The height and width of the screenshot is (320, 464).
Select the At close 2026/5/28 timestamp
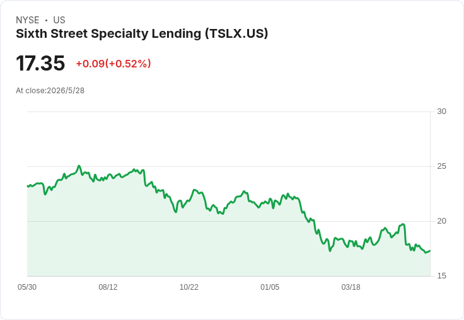point(50,91)
